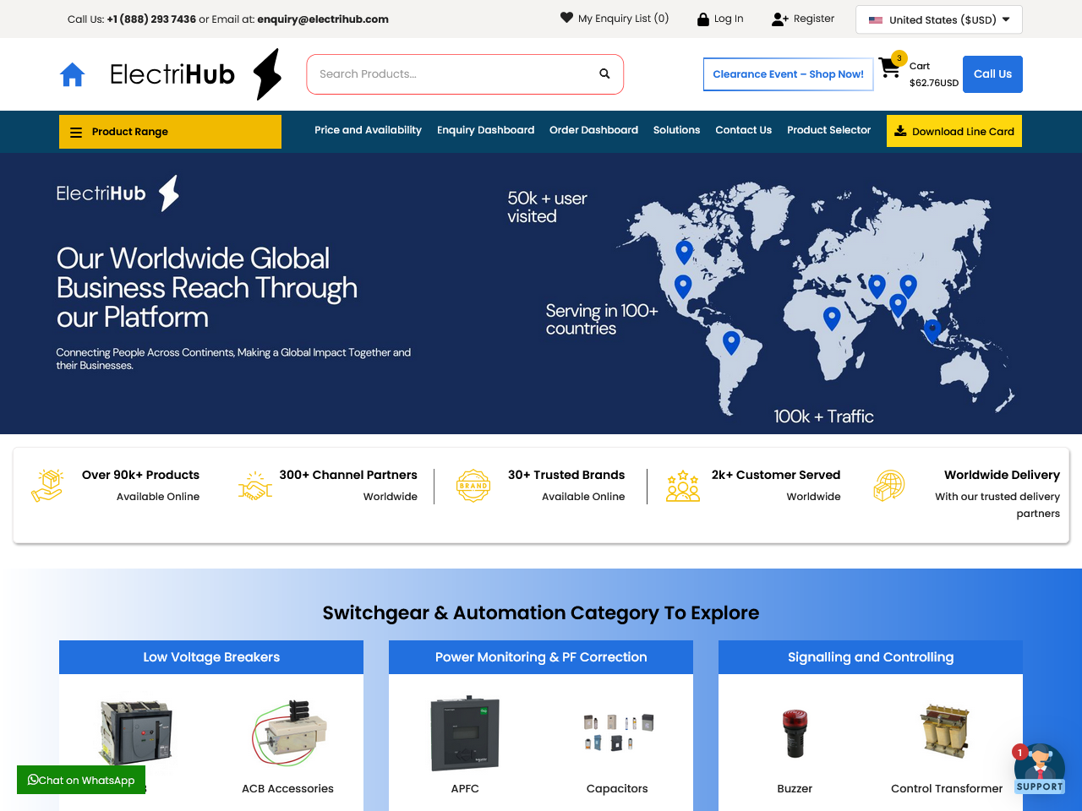The height and width of the screenshot is (811, 1082).
Task: Click the blue home icon
Action: [73, 75]
